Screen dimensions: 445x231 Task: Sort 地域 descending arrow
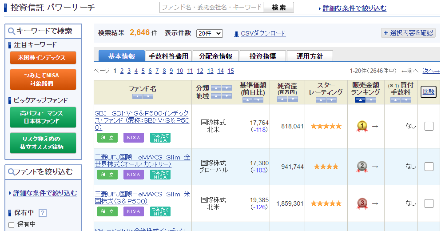pos(227,96)
